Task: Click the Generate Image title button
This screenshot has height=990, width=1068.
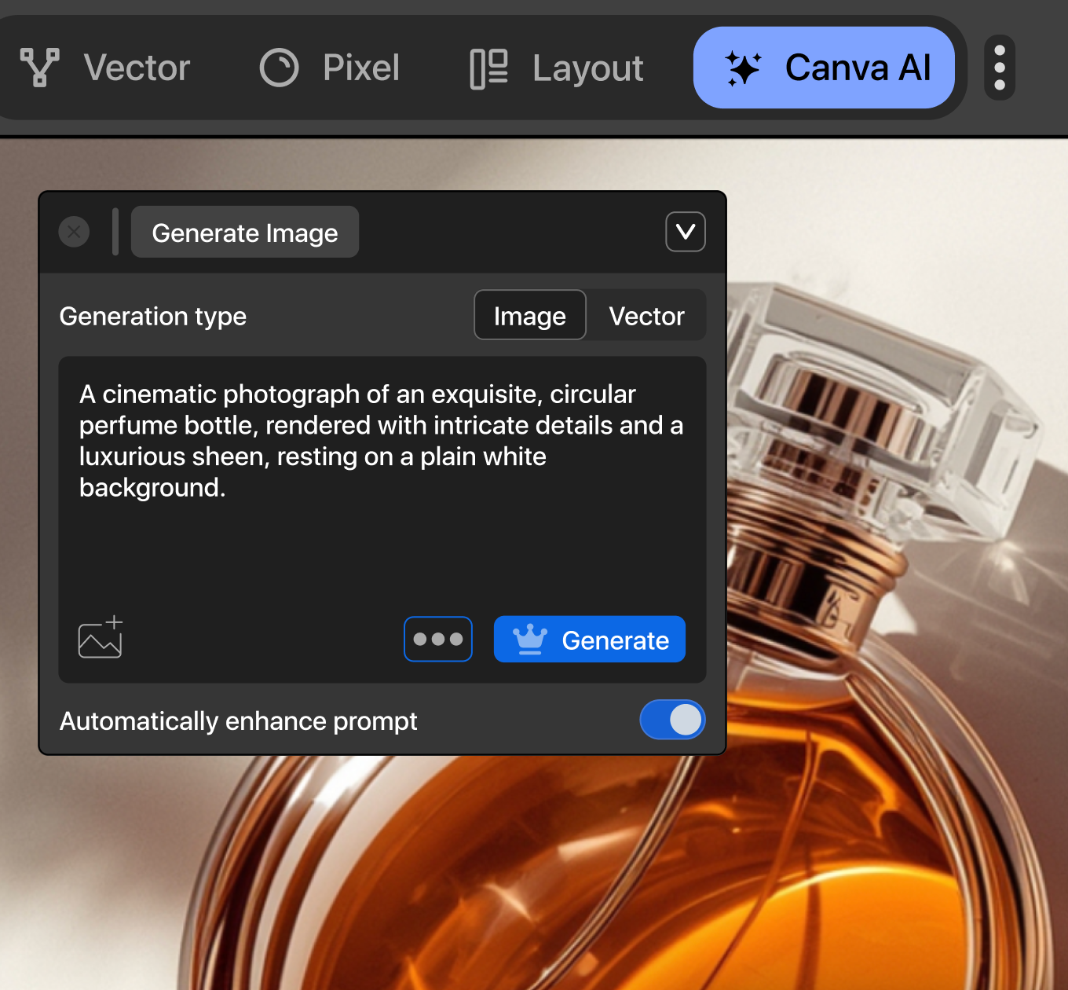Action: 245,233
